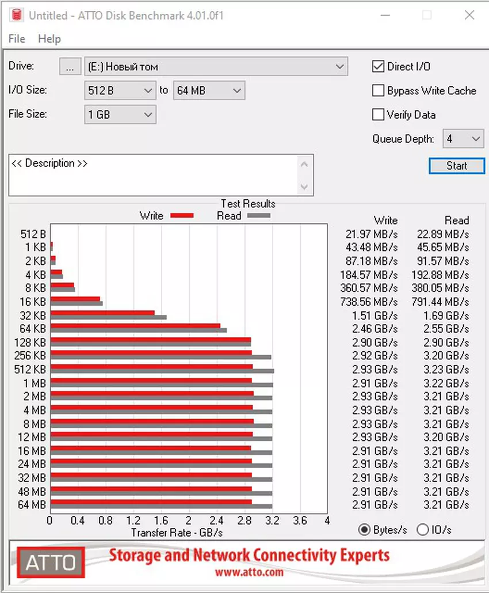Image resolution: width=489 pixels, height=593 pixels.
Task: Open the File menu
Action: 17,39
